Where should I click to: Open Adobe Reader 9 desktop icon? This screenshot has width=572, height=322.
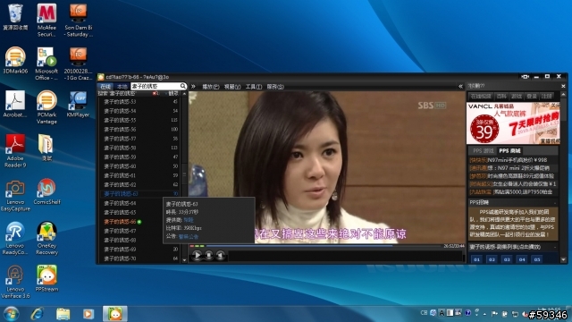pyautogui.click(x=15, y=151)
